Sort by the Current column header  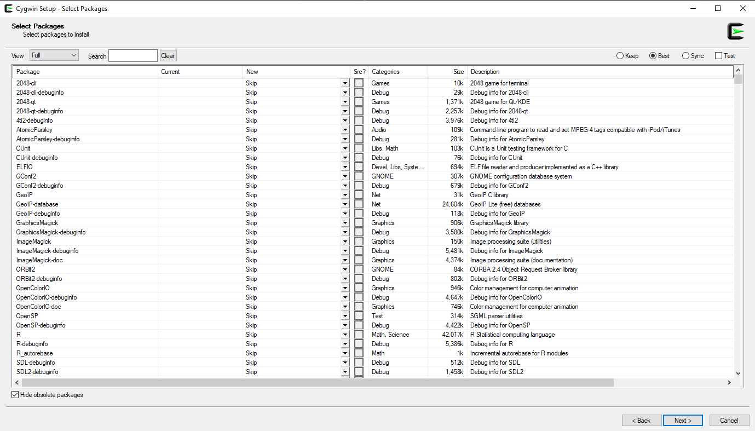click(200, 72)
